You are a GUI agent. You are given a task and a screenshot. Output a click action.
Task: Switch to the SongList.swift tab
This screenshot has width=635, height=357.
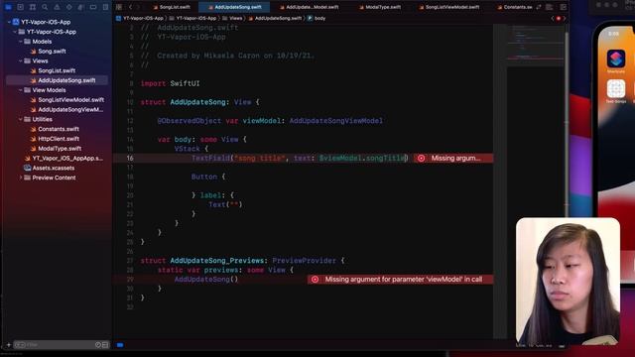tap(172, 7)
